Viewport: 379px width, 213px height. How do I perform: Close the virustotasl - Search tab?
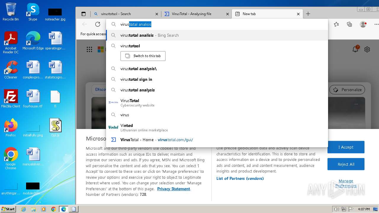pyautogui.click(x=157, y=14)
